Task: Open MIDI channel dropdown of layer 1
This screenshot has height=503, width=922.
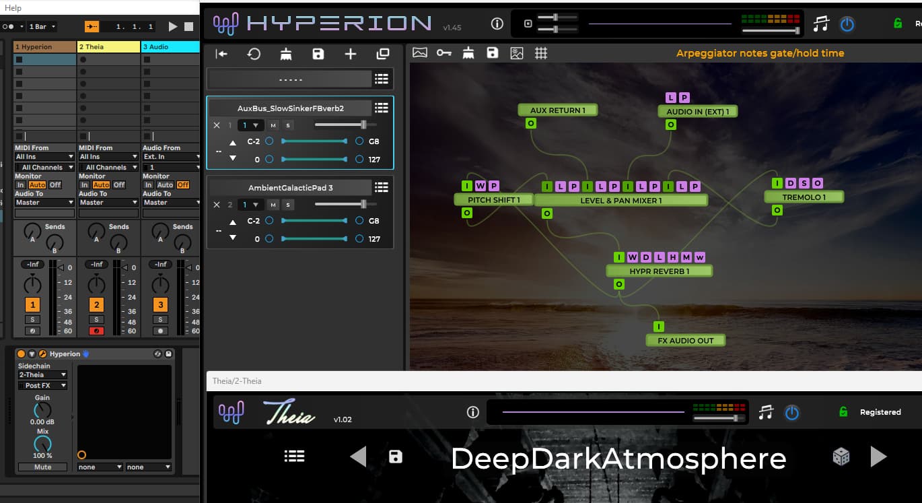Action: [x=250, y=125]
